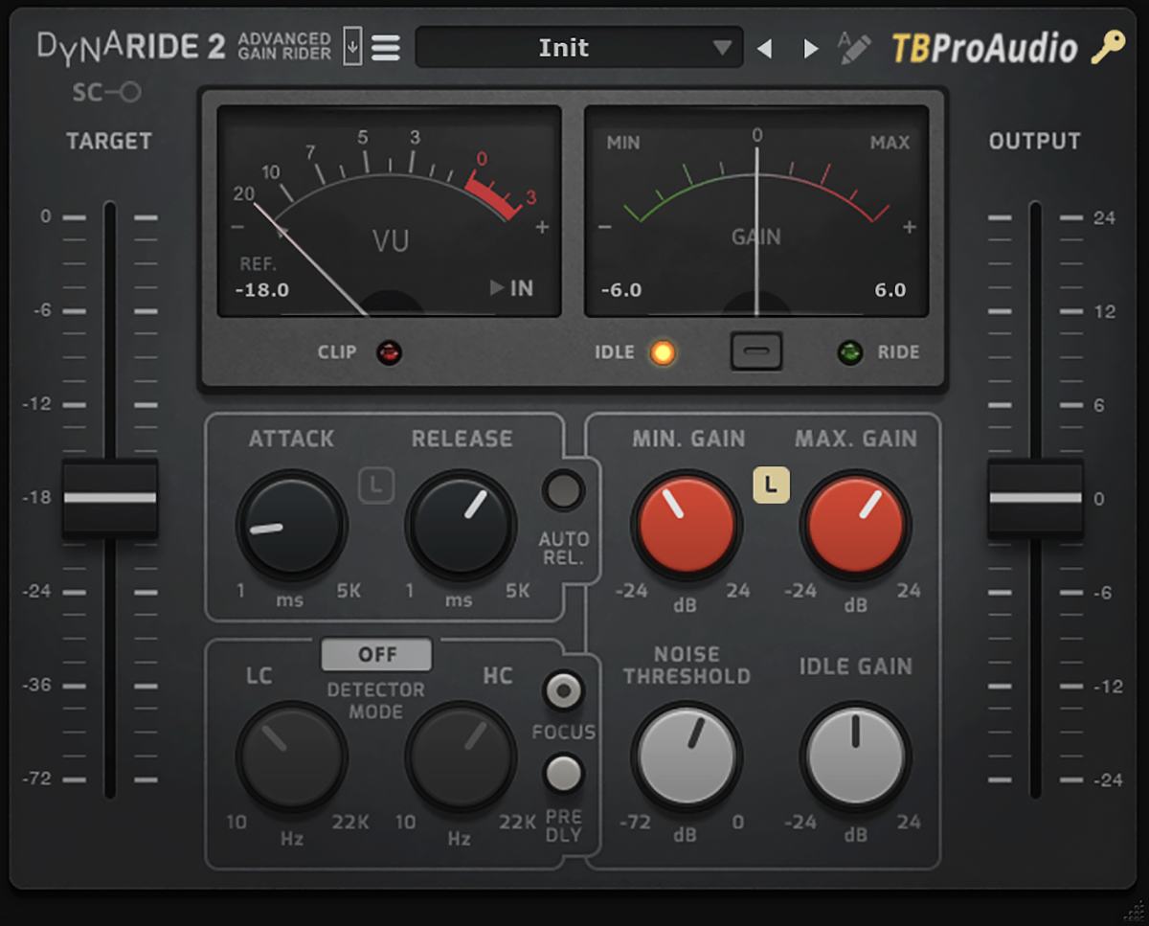This screenshot has height=926, width=1149.
Task: Select the previous preset arrow
Action: (764, 48)
